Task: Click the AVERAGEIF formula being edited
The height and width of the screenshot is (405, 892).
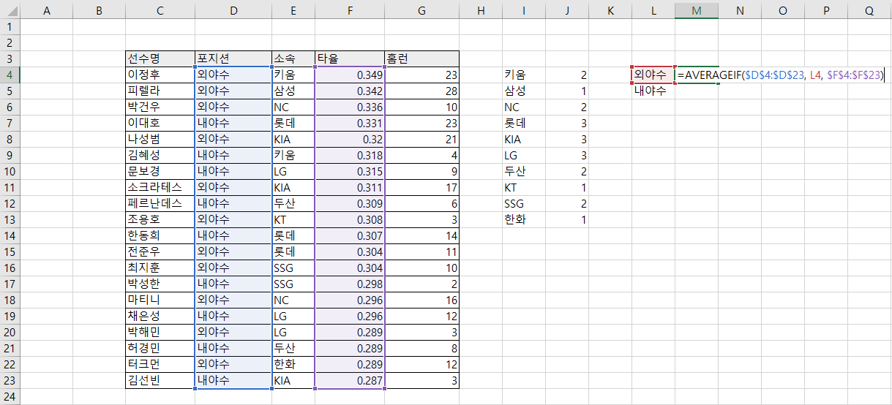Action: click(781, 75)
